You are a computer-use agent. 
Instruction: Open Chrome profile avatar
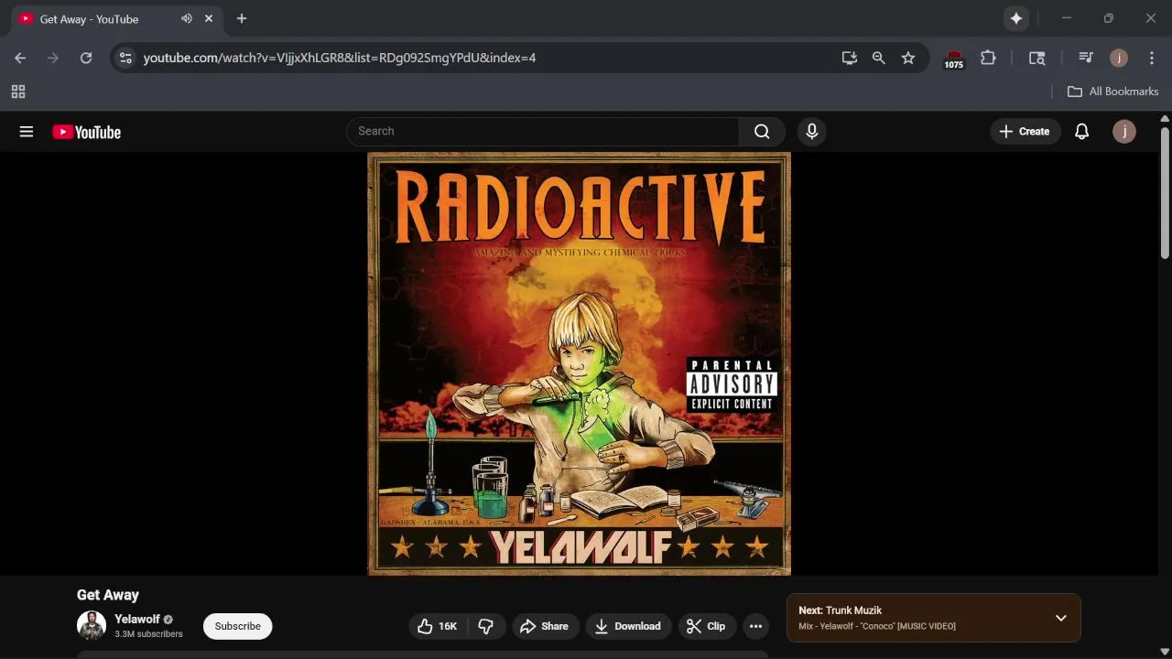pos(1119,58)
